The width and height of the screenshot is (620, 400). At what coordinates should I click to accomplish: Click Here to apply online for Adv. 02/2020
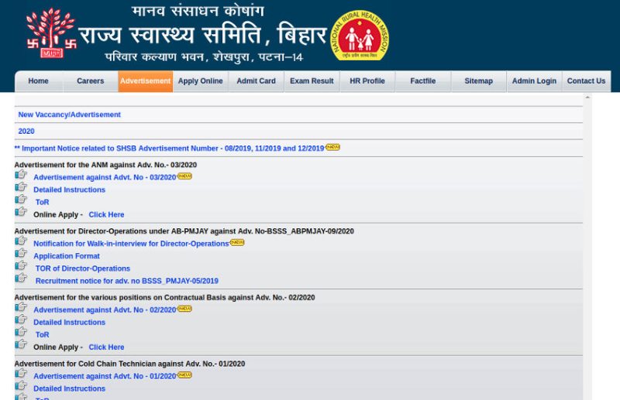pos(106,347)
